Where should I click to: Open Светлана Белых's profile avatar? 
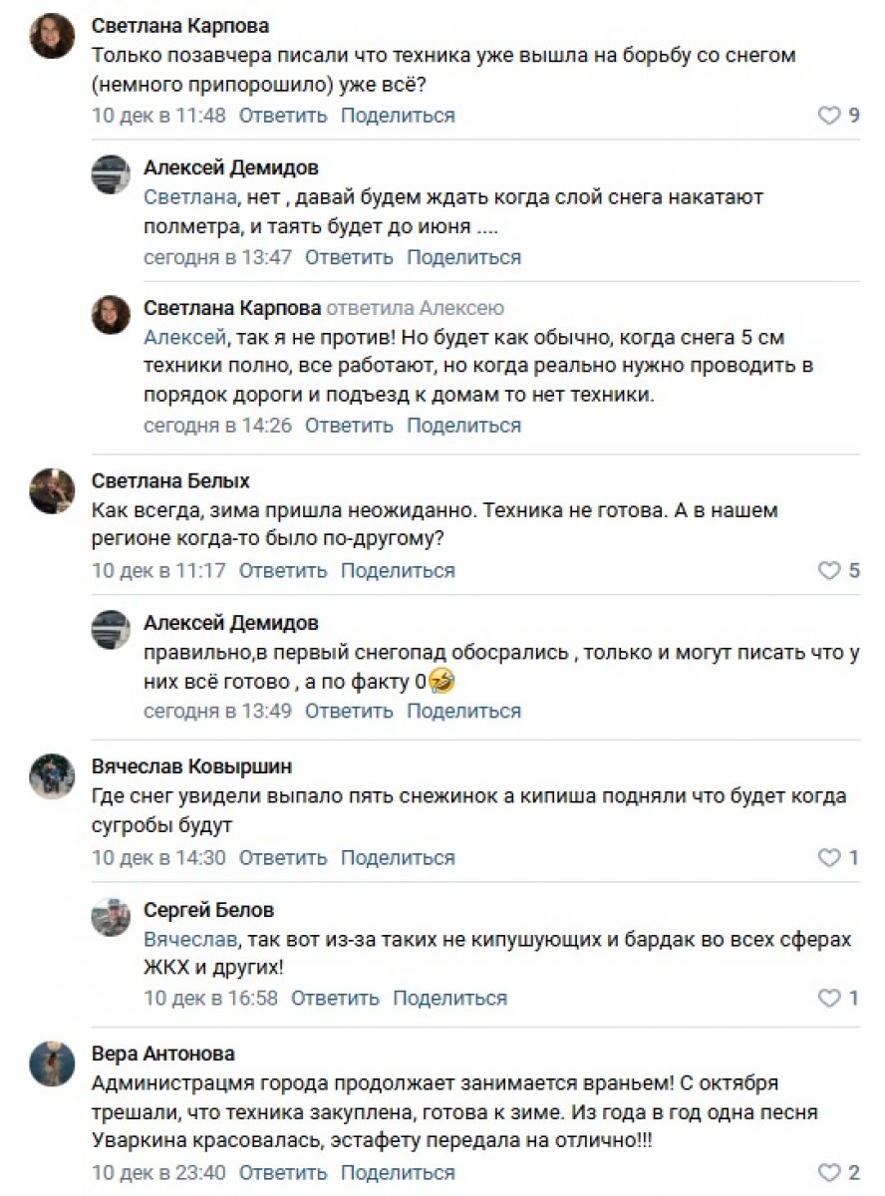pos(52,492)
